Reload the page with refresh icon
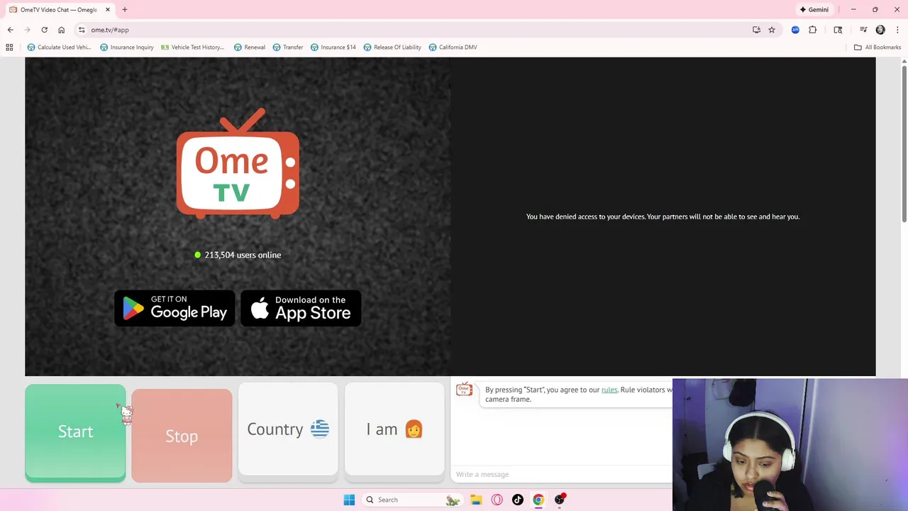This screenshot has width=908, height=511. [44, 30]
